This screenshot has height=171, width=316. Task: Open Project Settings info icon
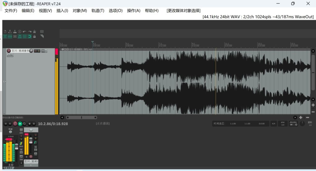point(20,32)
